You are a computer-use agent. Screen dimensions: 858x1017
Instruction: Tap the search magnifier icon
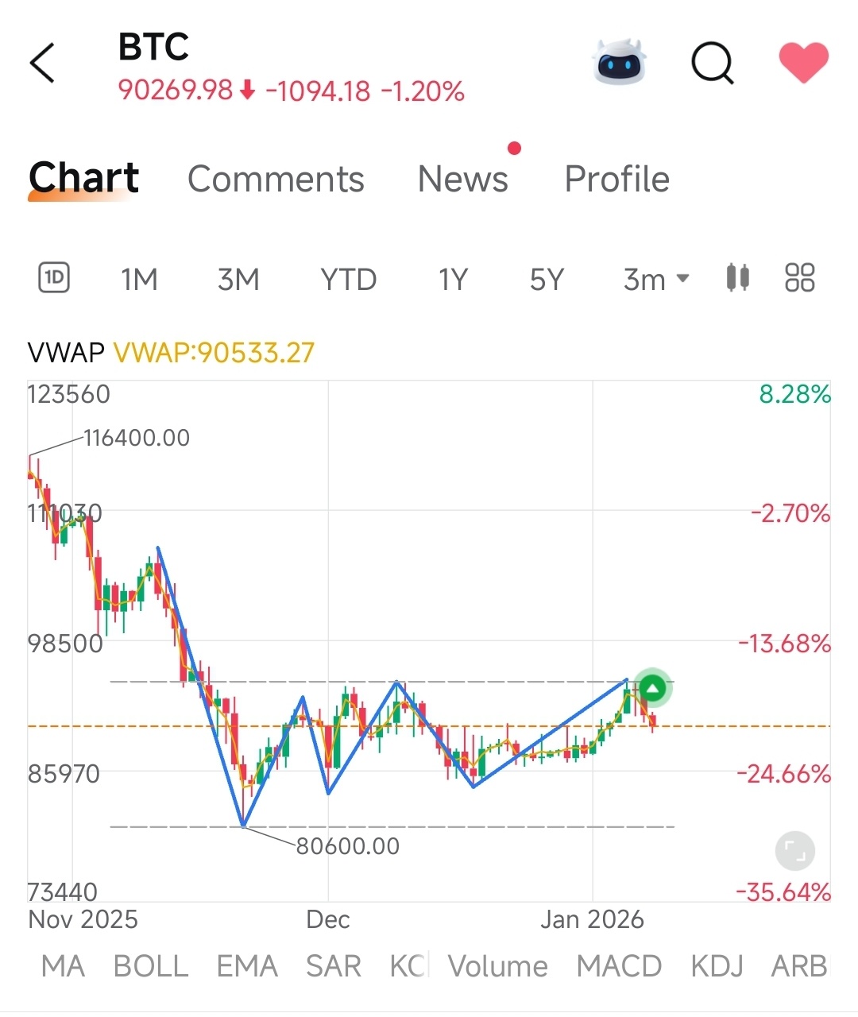tap(713, 62)
